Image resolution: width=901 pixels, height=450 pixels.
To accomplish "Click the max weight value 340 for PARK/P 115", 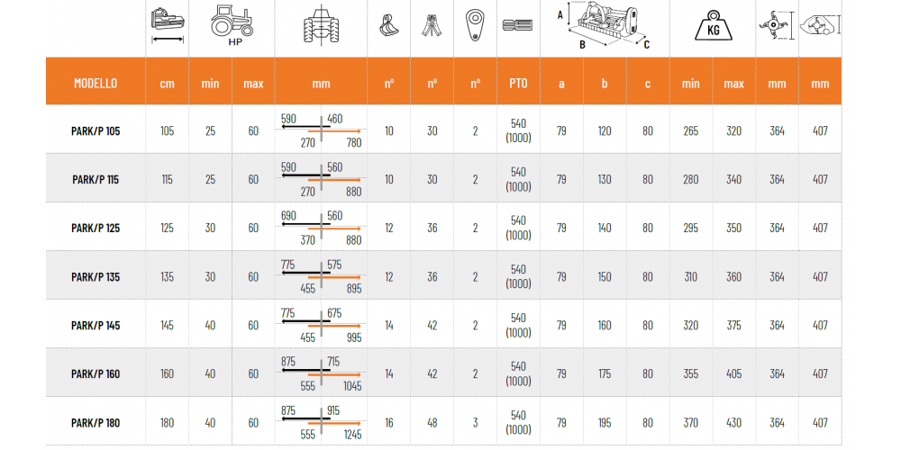I will tap(733, 180).
